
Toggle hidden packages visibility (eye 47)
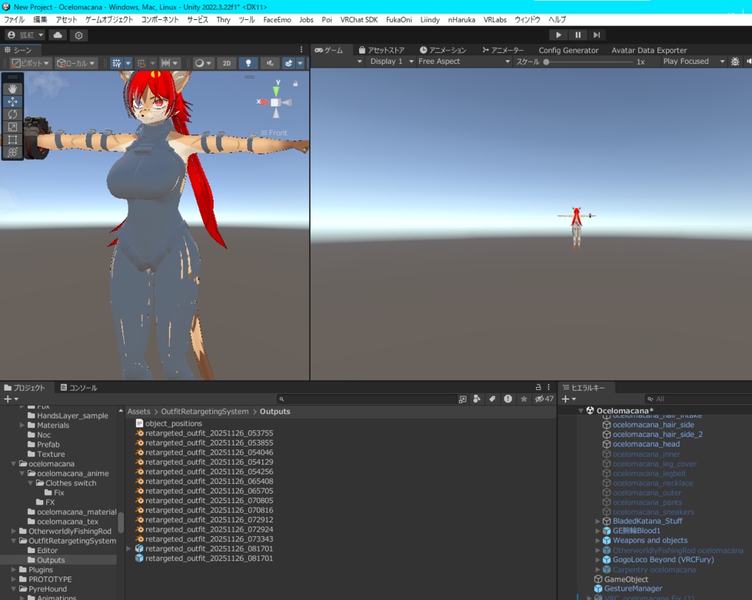tap(544, 399)
